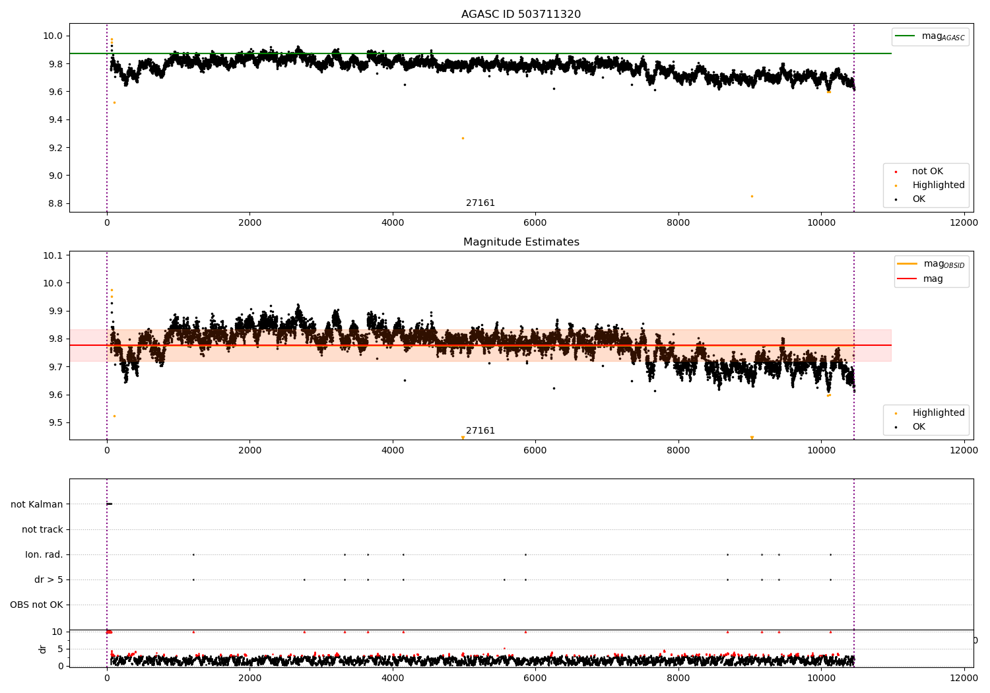Click the 9.5 y-tick of the Magnitude Estimates plot
990x693 pixels.
(x=56, y=422)
